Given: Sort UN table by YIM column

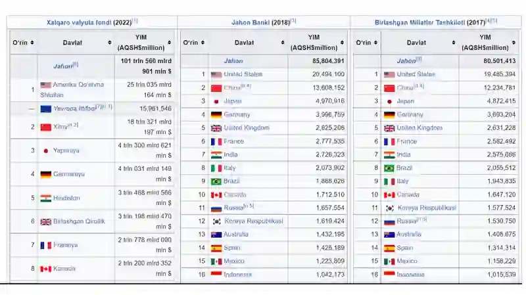Looking at the screenshot, I should pyautogui.click(x=514, y=43).
